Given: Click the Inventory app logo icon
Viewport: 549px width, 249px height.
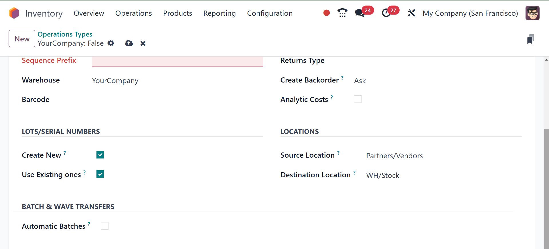Looking at the screenshot, I should coord(14,13).
